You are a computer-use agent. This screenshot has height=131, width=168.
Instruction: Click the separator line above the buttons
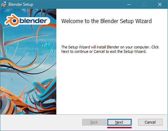coord(84,115)
